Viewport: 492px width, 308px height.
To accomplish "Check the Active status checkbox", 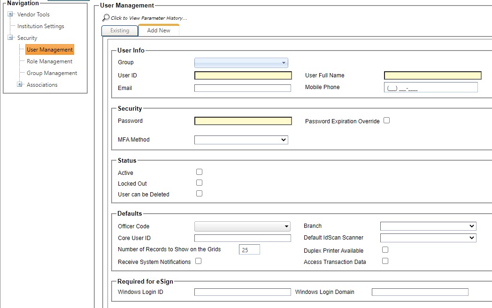I will (x=199, y=172).
